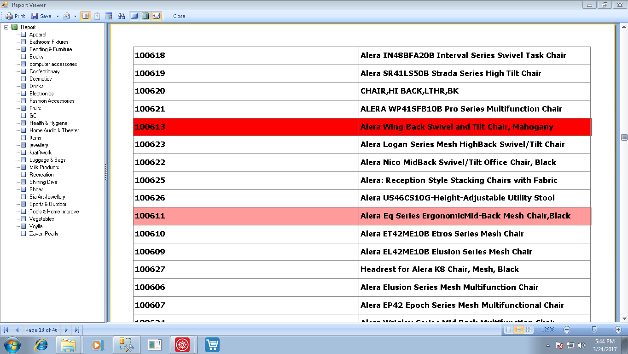628x354 pixels.
Task: Click the icon next to Shoes
Action: 23,189
